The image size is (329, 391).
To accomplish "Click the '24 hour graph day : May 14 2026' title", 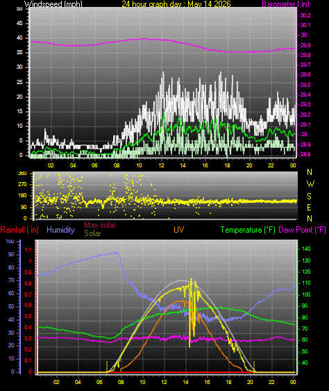I will (x=176, y=3).
